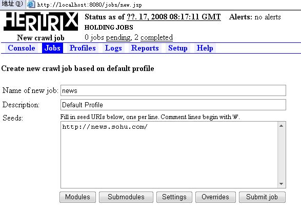Image resolution: width=301 pixels, height=213 pixels.
Task: Select the Jobs tab
Action: click(52, 48)
